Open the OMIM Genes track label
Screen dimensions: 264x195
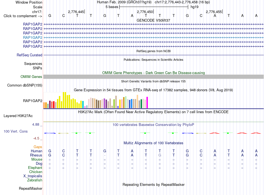[x=31, y=77]
